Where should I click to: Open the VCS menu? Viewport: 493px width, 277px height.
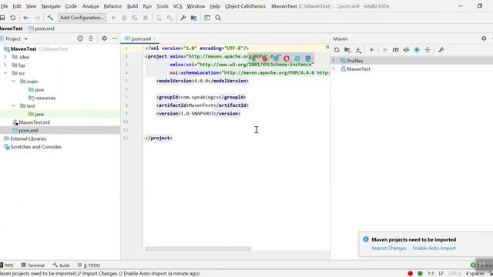(x=177, y=6)
